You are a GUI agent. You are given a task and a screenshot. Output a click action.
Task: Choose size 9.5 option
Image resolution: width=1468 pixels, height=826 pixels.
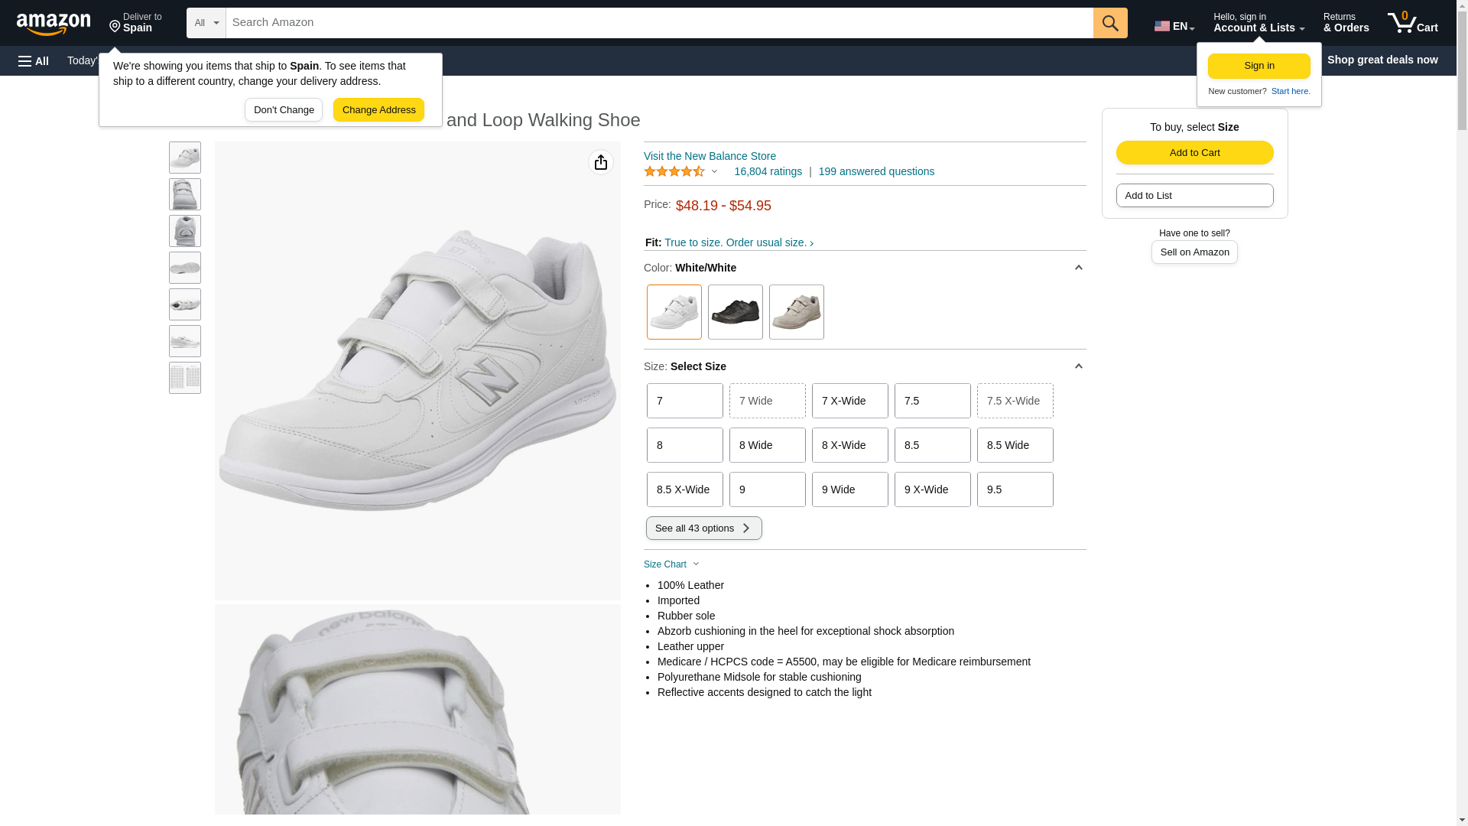point(1015,489)
